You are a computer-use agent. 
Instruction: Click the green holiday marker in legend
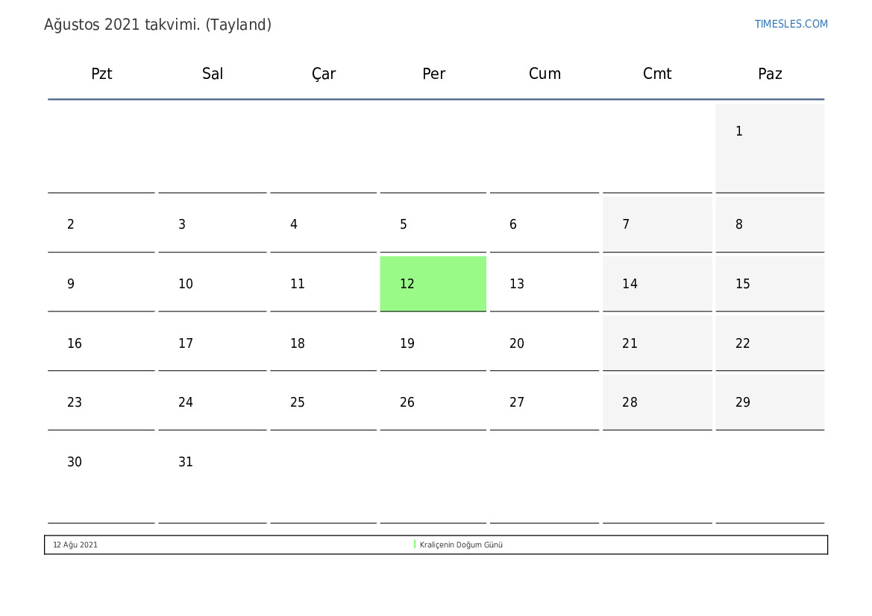click(415, 544)
